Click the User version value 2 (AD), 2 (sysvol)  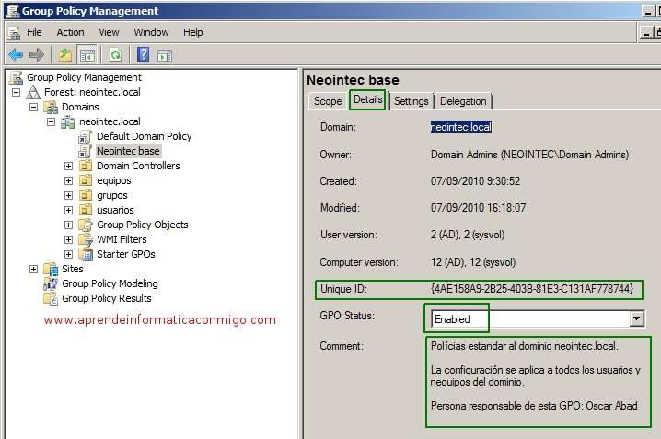468,235
